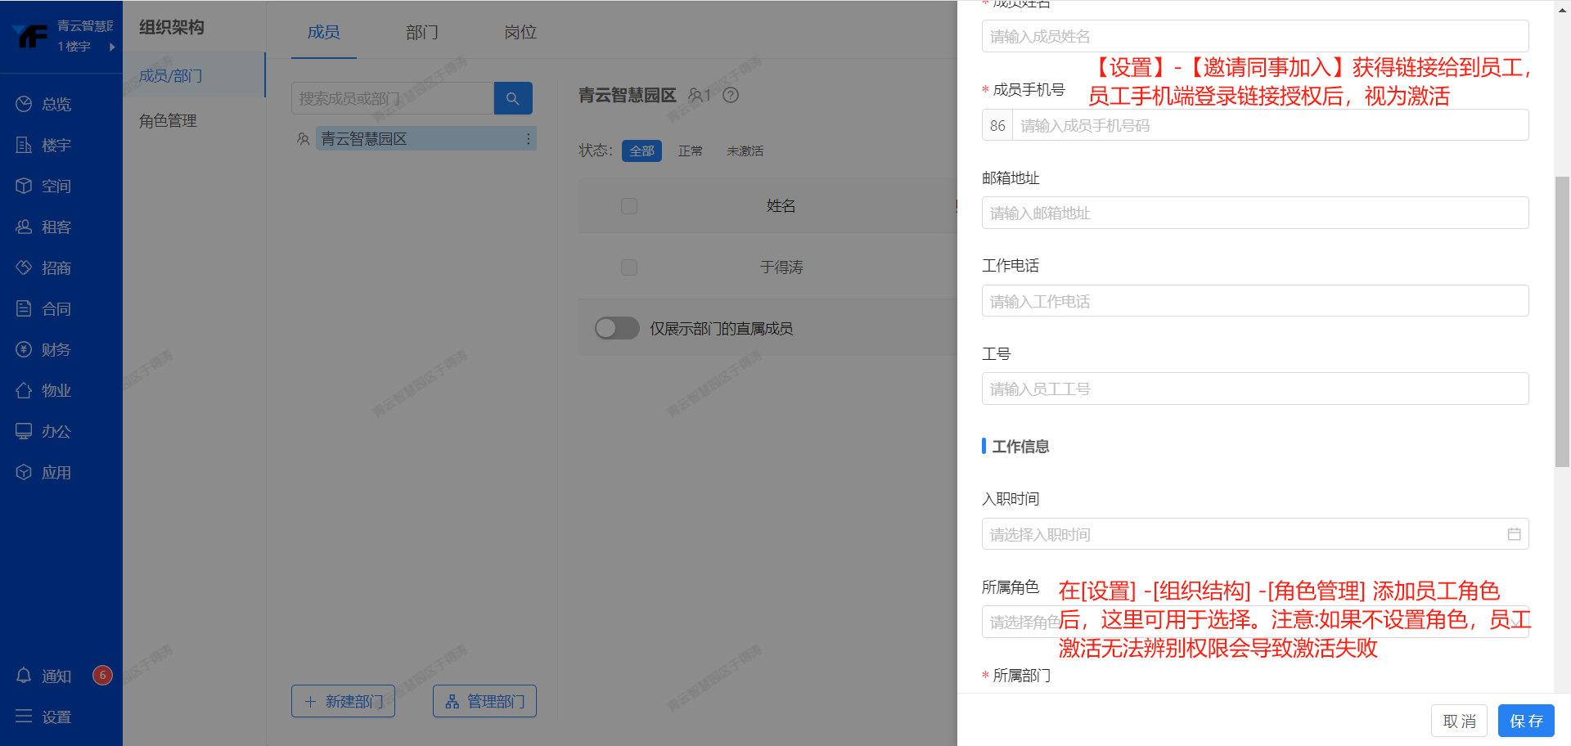Click the search magnifier button
The width and height of the screenshot is (1571, 746).
tap(513, 98)
